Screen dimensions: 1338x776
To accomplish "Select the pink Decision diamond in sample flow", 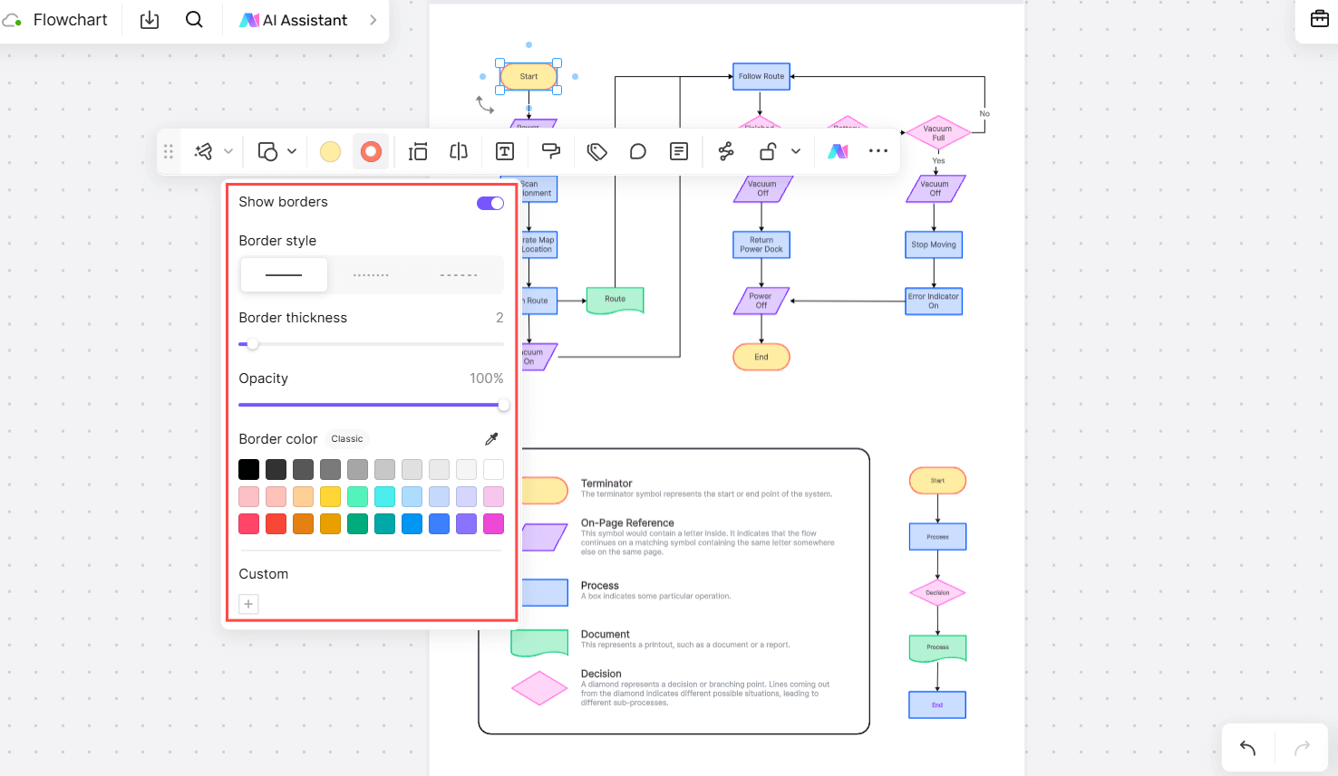I will [x=937, y=593].
